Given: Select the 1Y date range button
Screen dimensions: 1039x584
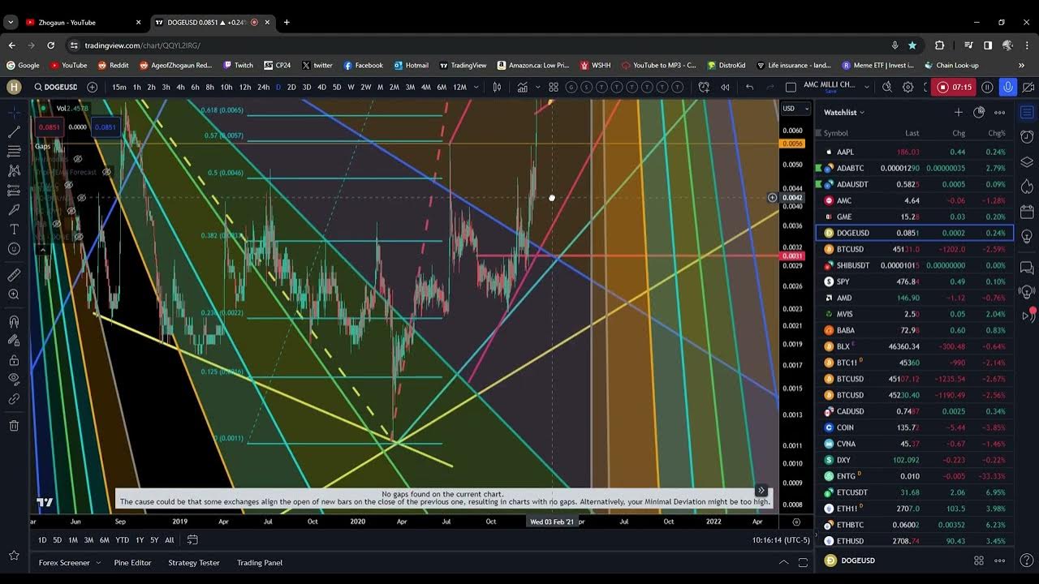Looking at the screenshot, I should (140, 540).
